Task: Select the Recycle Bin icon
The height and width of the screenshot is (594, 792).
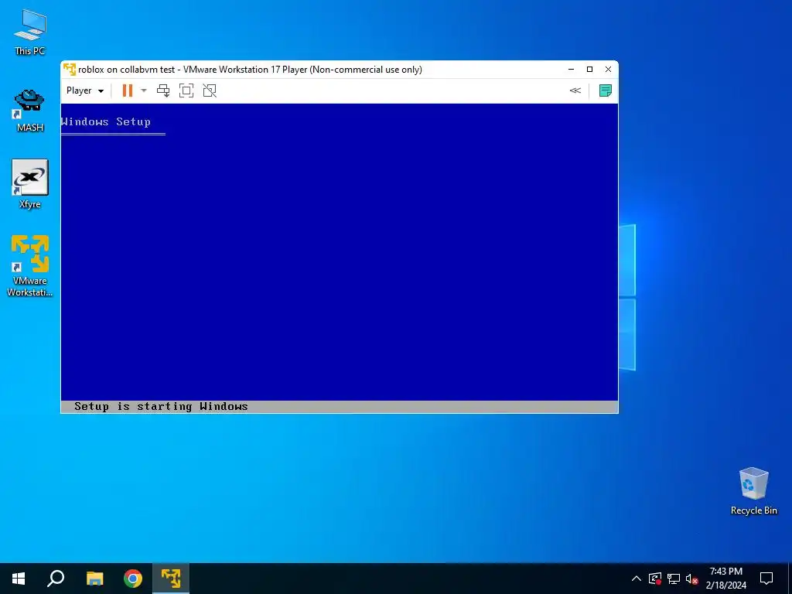Action: [x=753, y=491]
